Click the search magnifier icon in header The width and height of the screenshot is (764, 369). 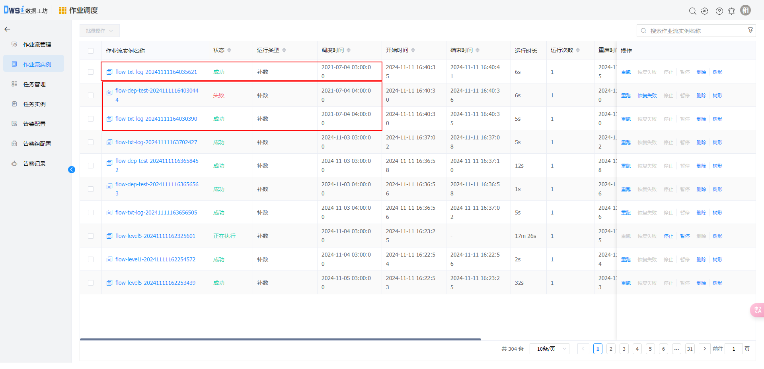click(692, 11)
